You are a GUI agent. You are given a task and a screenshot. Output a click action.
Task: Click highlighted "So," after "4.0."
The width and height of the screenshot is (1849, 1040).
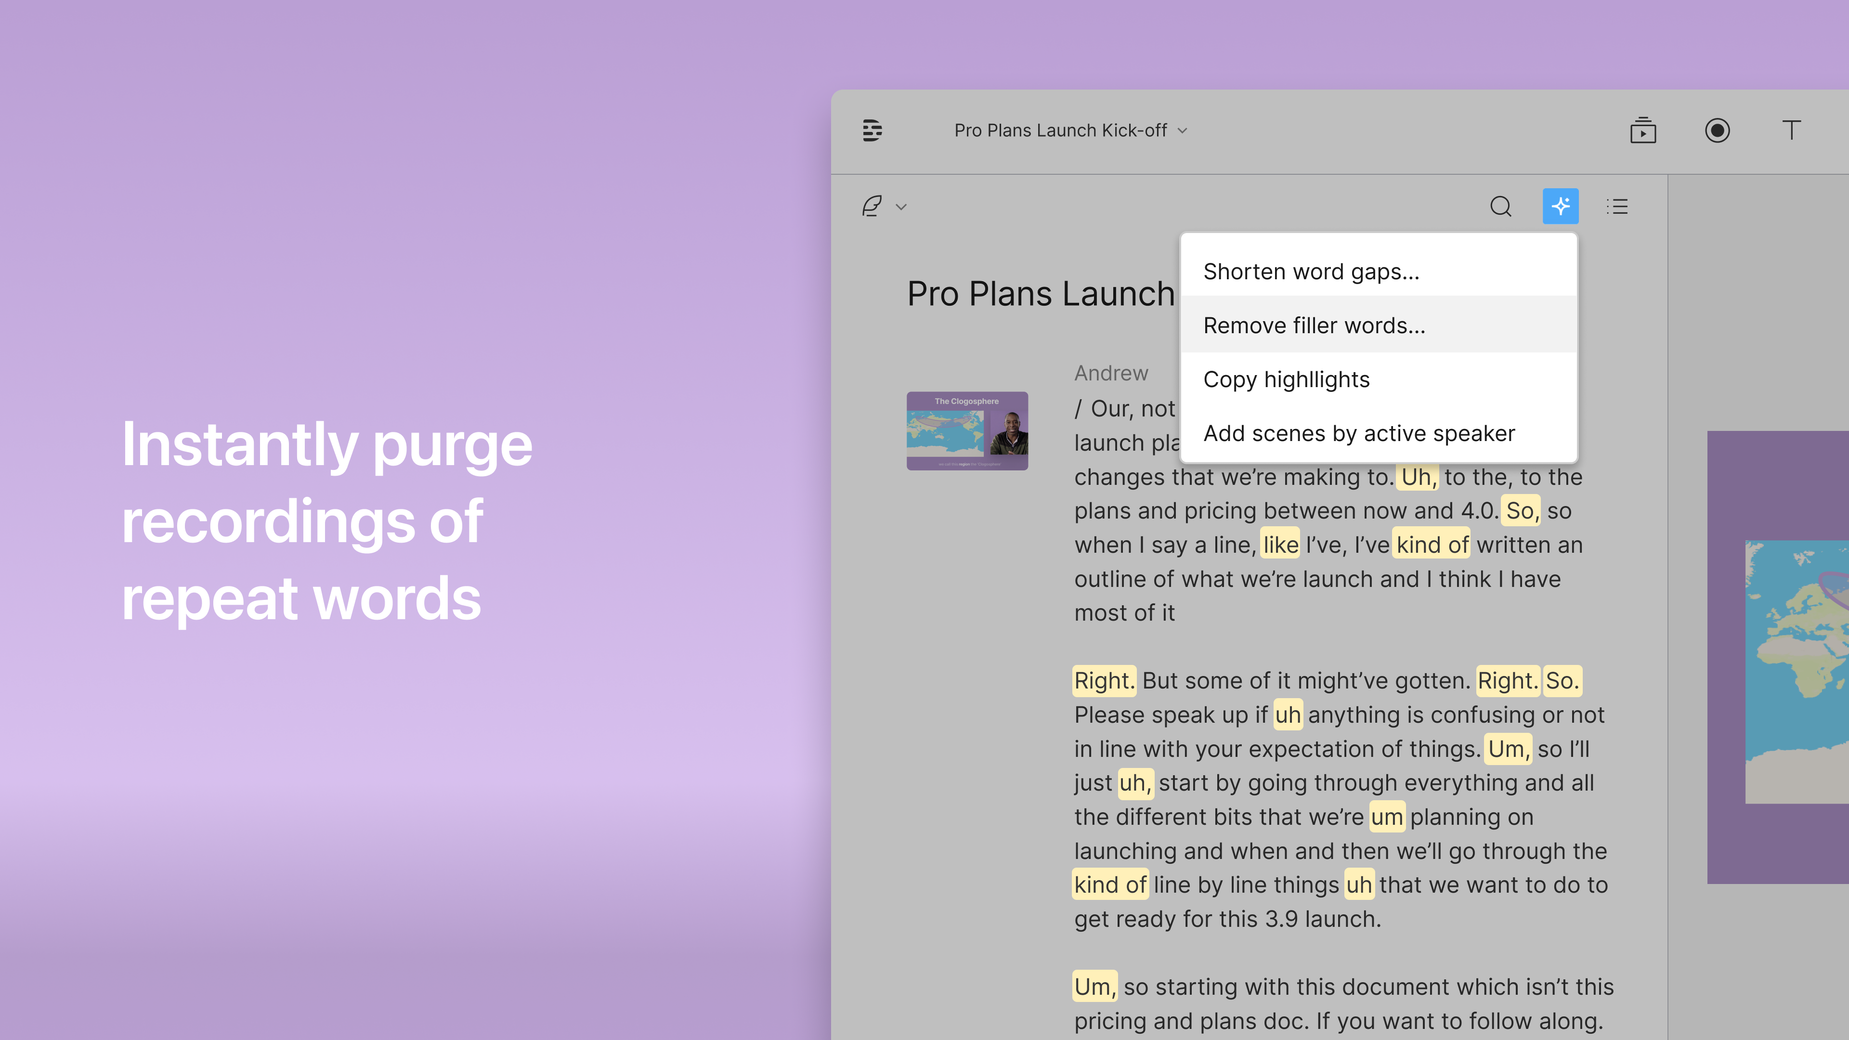coord(1520,510)
